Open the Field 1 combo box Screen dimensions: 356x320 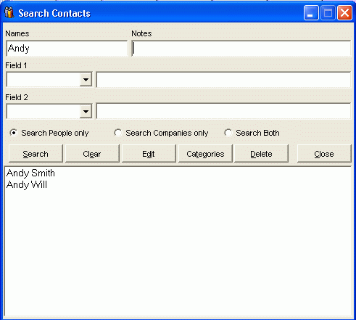[49, 80]
